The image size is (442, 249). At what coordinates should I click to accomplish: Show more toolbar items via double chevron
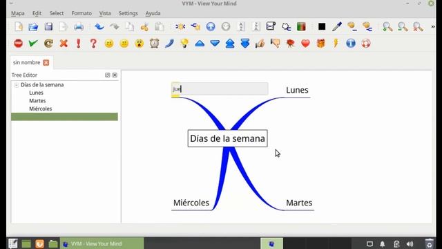point(433,26)
